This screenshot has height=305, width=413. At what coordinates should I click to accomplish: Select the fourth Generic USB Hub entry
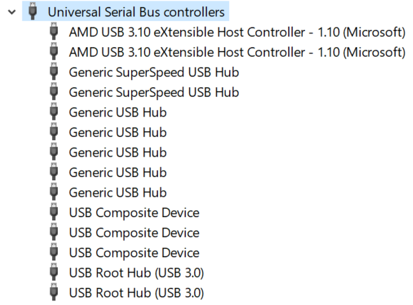(117, 173)
